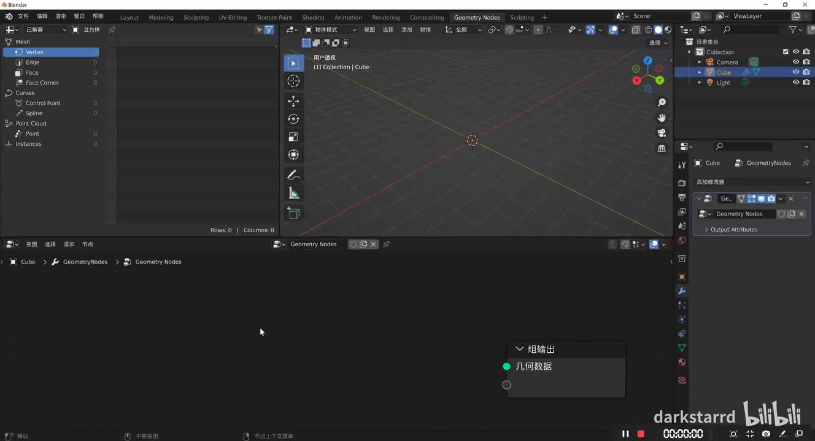Expand the Camera item in outliner
This screenshot has width=815, height=441.
[x=699, y=62]
